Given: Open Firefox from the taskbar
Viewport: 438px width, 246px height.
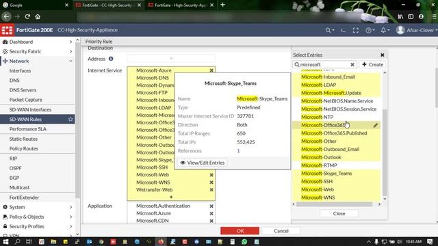Looking at the screenshot, I should coord(161,241).
